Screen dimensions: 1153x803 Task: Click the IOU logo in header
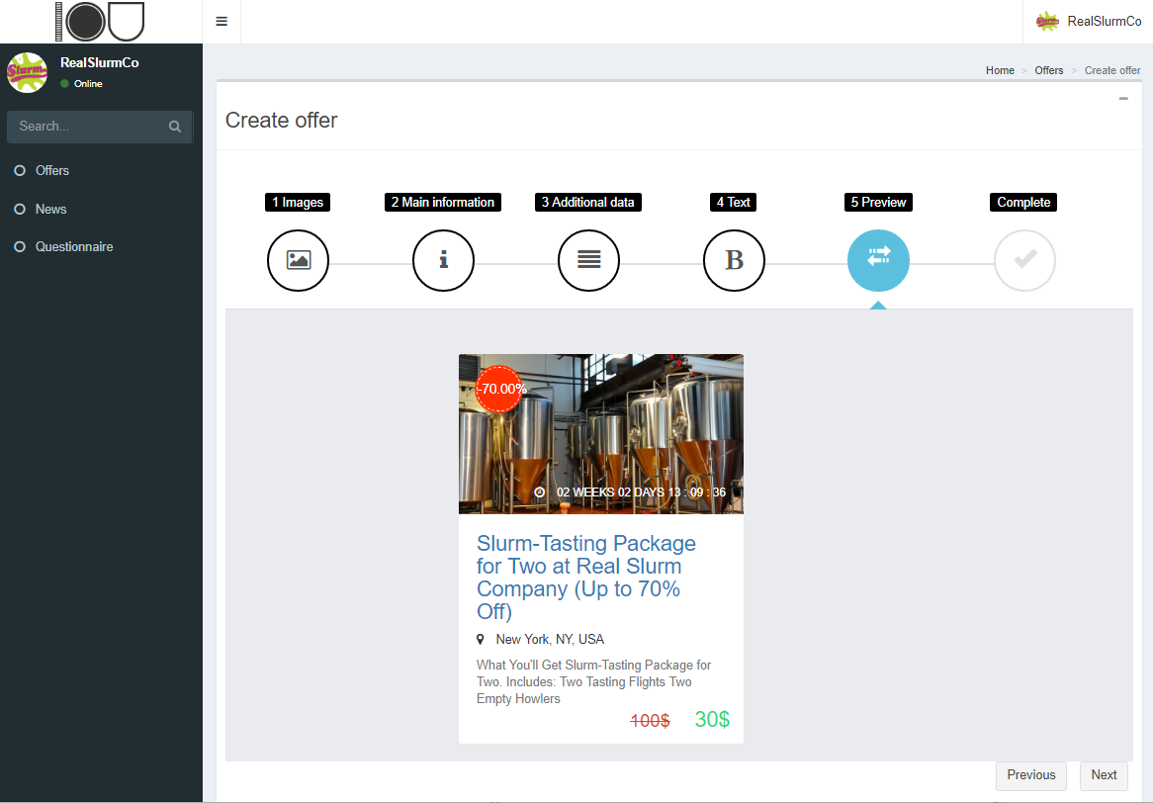(101, 21)
